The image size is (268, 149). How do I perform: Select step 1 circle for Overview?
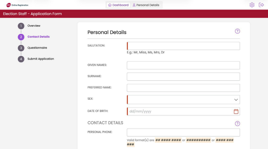click(21, 26)
